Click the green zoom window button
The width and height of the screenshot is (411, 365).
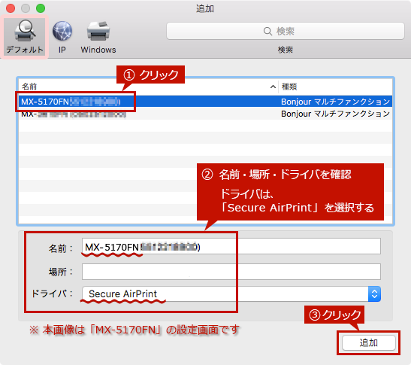41,8
